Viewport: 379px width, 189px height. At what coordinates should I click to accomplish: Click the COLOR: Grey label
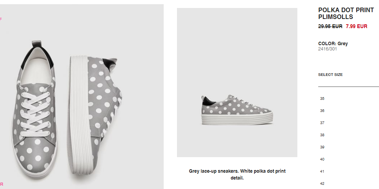click(333, 44)
